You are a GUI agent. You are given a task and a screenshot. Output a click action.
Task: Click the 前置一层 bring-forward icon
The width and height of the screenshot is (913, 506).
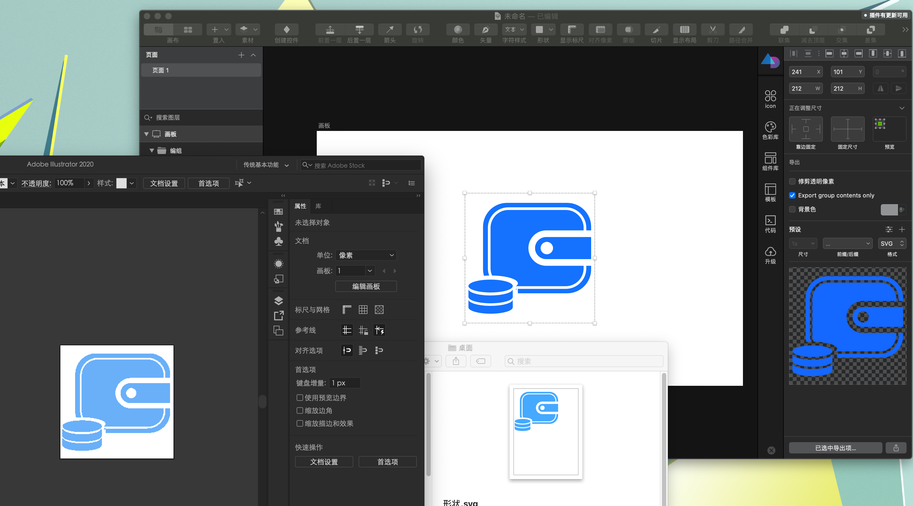(330, 30)
